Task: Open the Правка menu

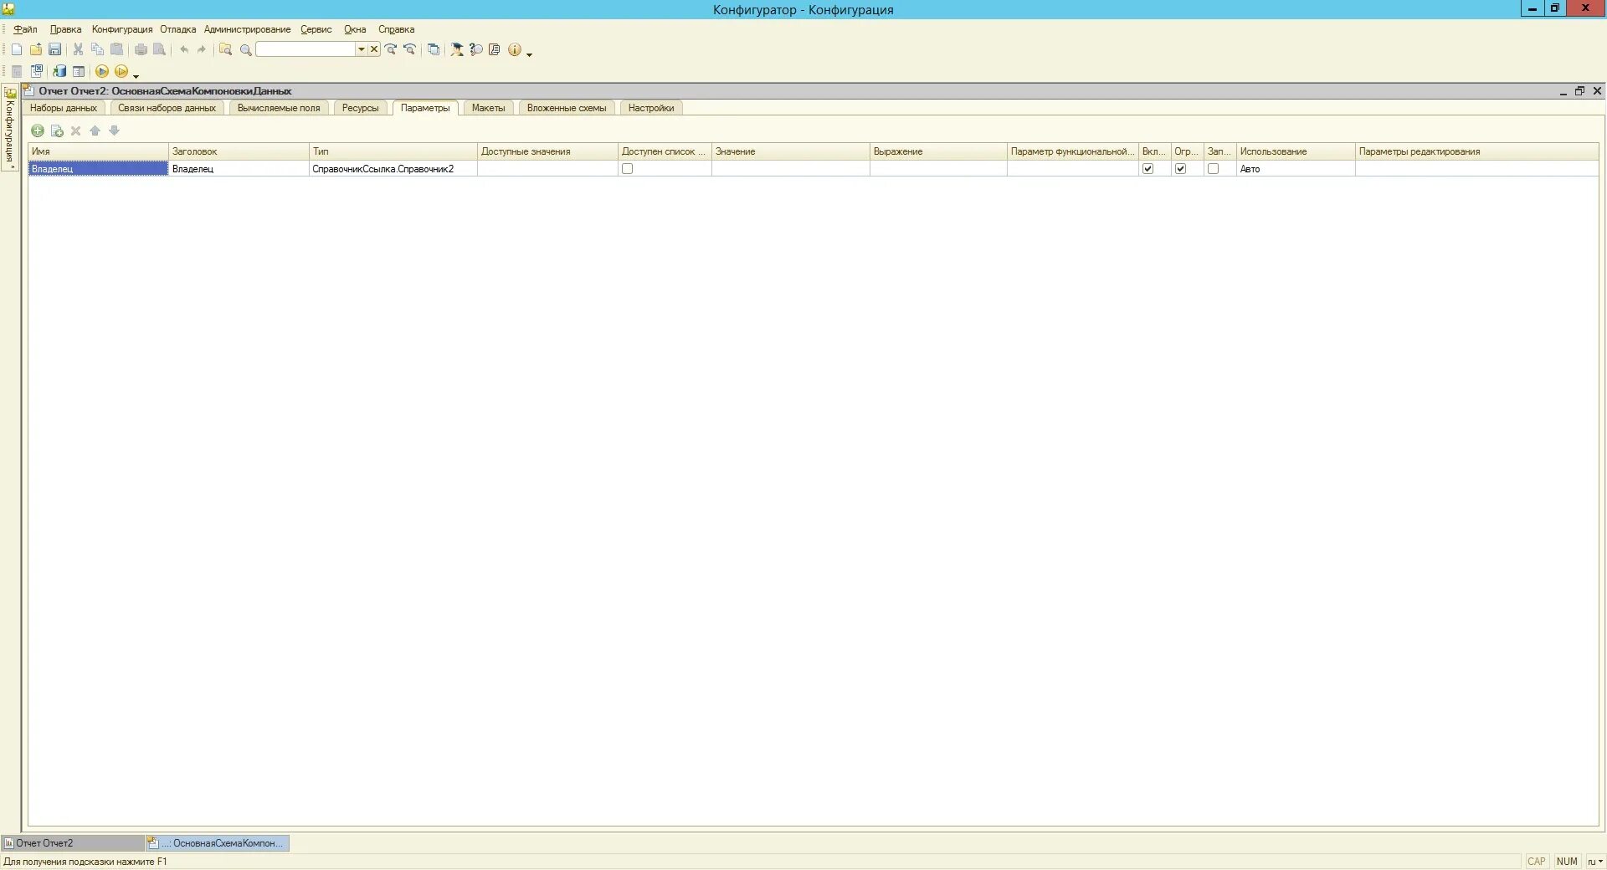Action: pos(65,29)
